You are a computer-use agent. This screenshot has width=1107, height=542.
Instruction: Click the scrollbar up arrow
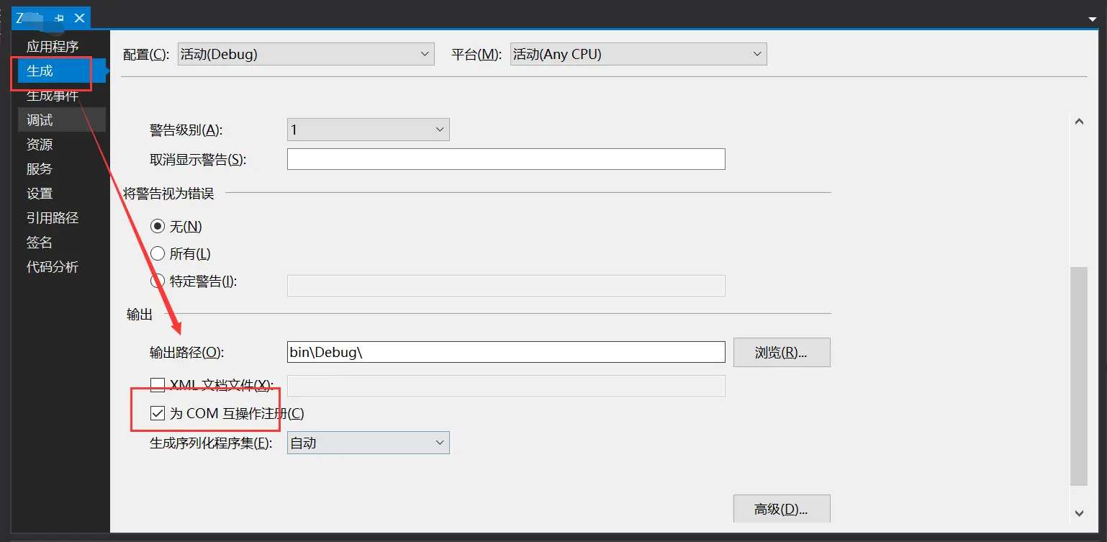point(1079,122)
